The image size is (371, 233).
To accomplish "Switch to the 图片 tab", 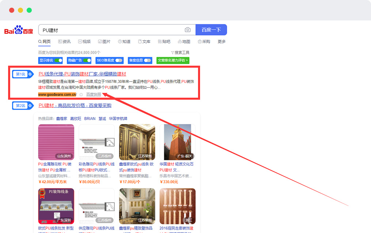I will tap(104, 41).
